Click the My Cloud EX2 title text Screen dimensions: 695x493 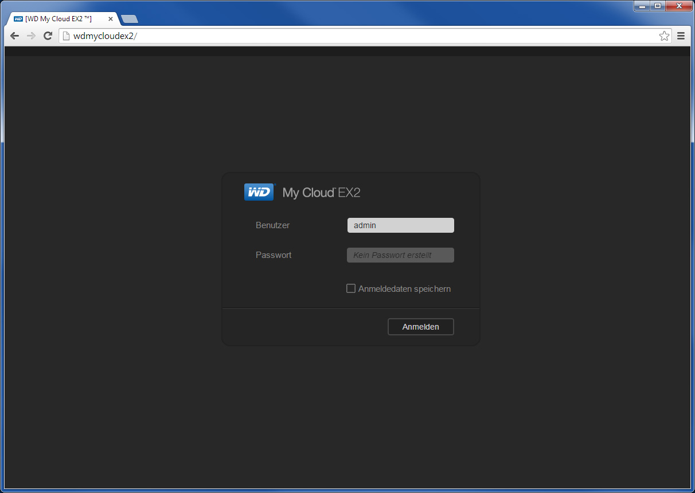321,193
